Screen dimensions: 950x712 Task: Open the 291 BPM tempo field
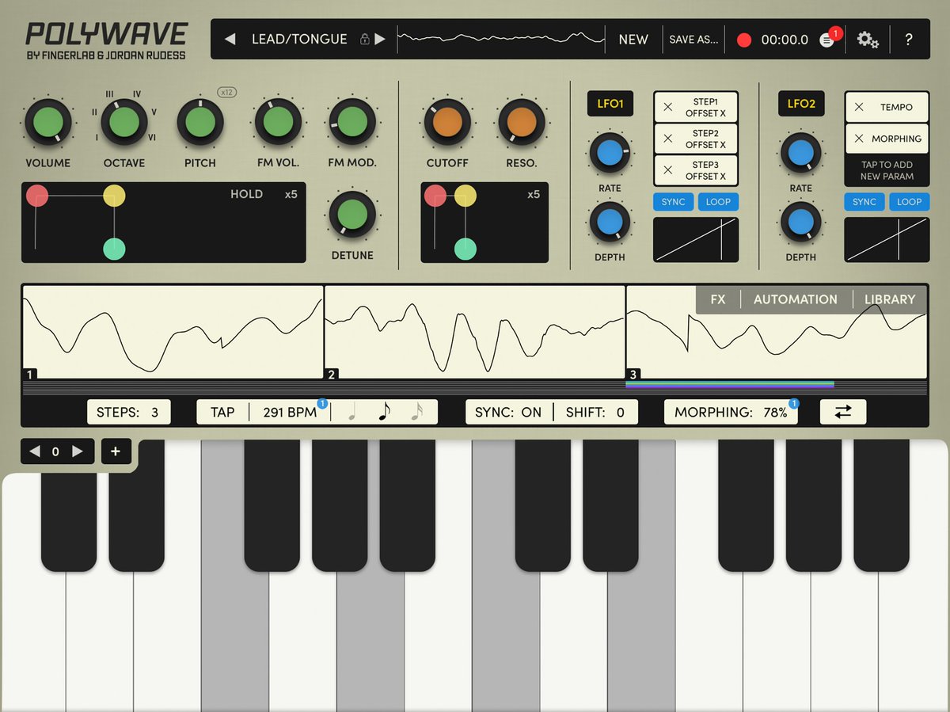[x=290, y=412]
